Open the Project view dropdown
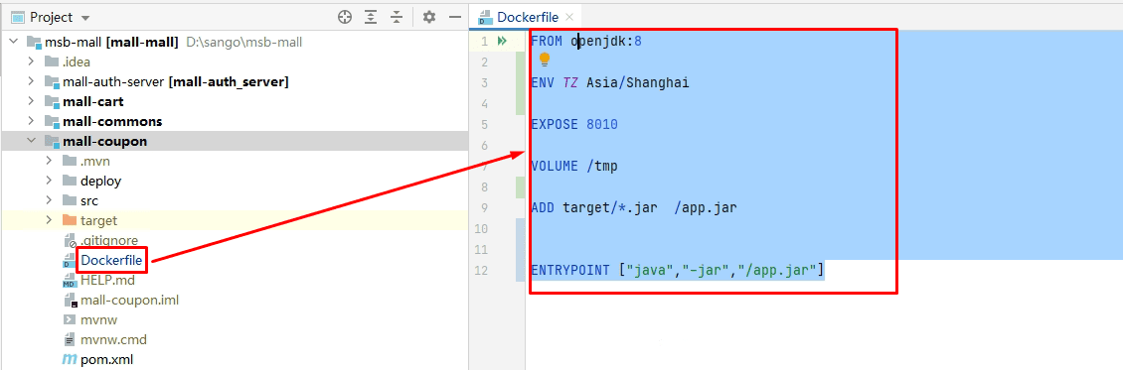Viewport: 1123px width, 370px height. point(85,17)
